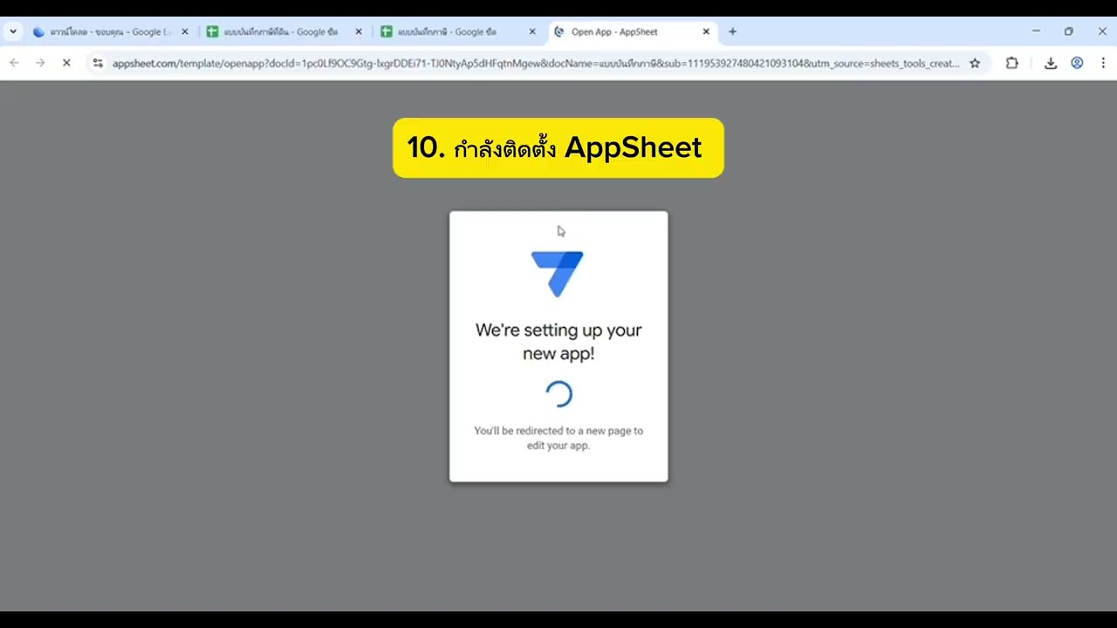The height and width of the screenshot is (628, 1117).
Task: Click the AppSheet logo in dialog
Action: tap(558, 274)
